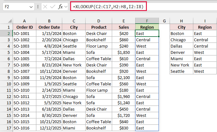
Task: Select the Desk Chair cell in row 14
Action: point(99,109)
